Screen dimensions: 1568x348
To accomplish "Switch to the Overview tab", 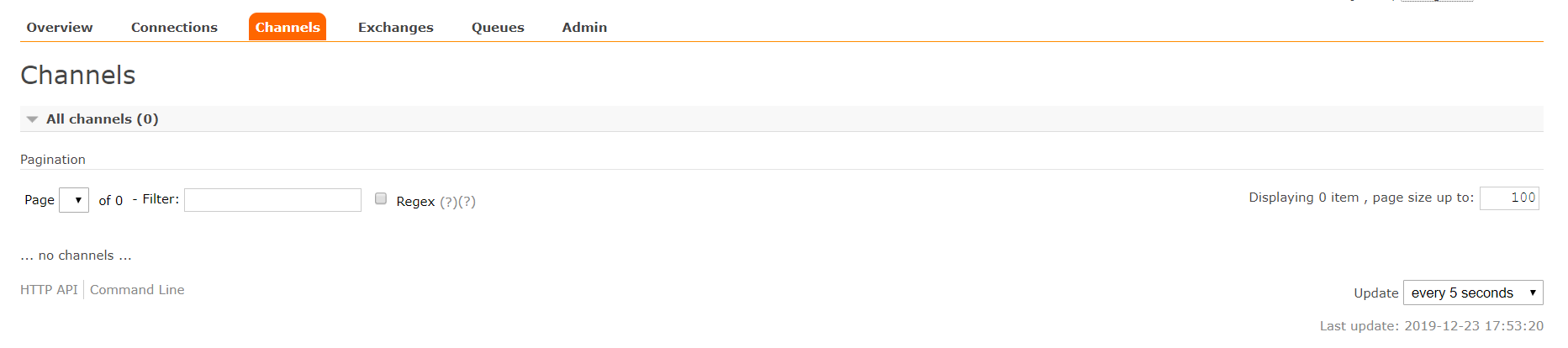I will [60, 27].
